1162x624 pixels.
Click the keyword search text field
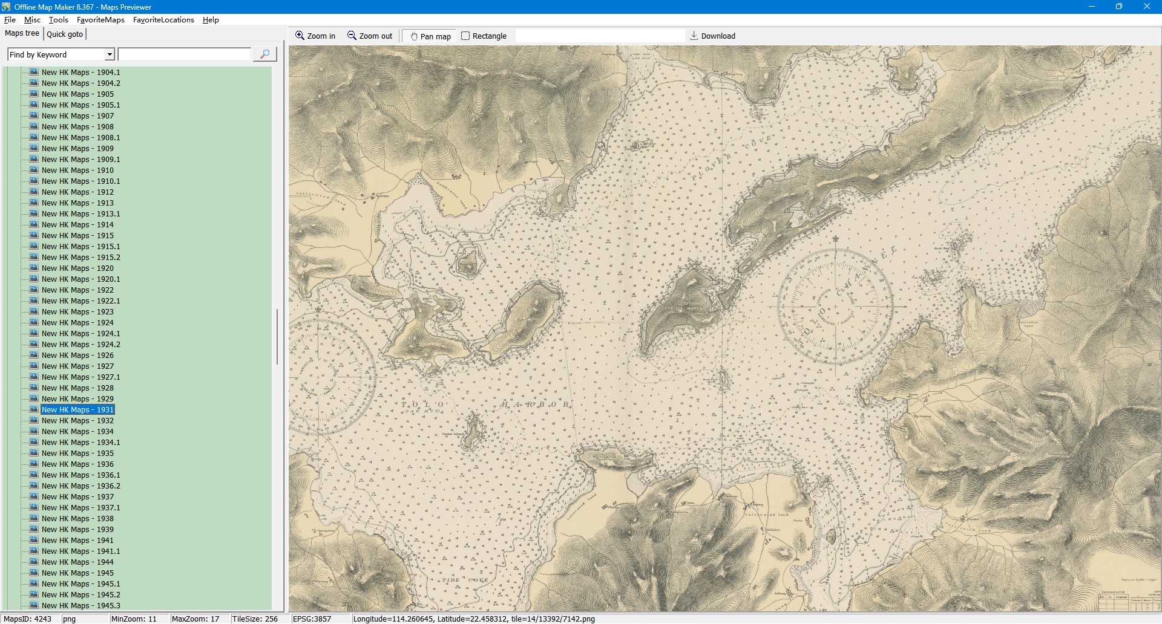pos(185,54)
